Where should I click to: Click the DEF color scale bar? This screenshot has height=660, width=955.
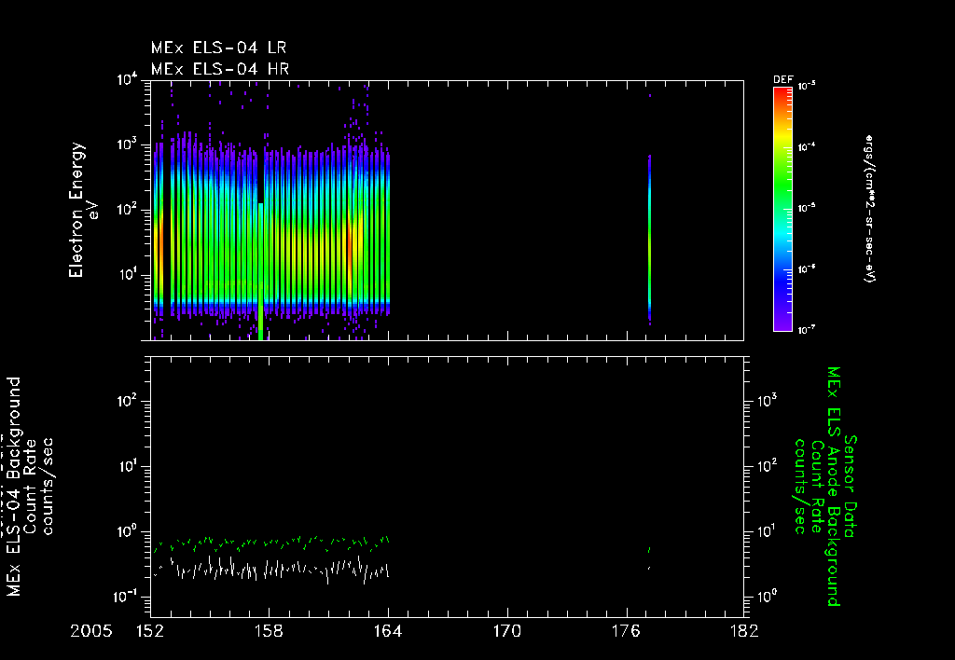click(782, 210)
